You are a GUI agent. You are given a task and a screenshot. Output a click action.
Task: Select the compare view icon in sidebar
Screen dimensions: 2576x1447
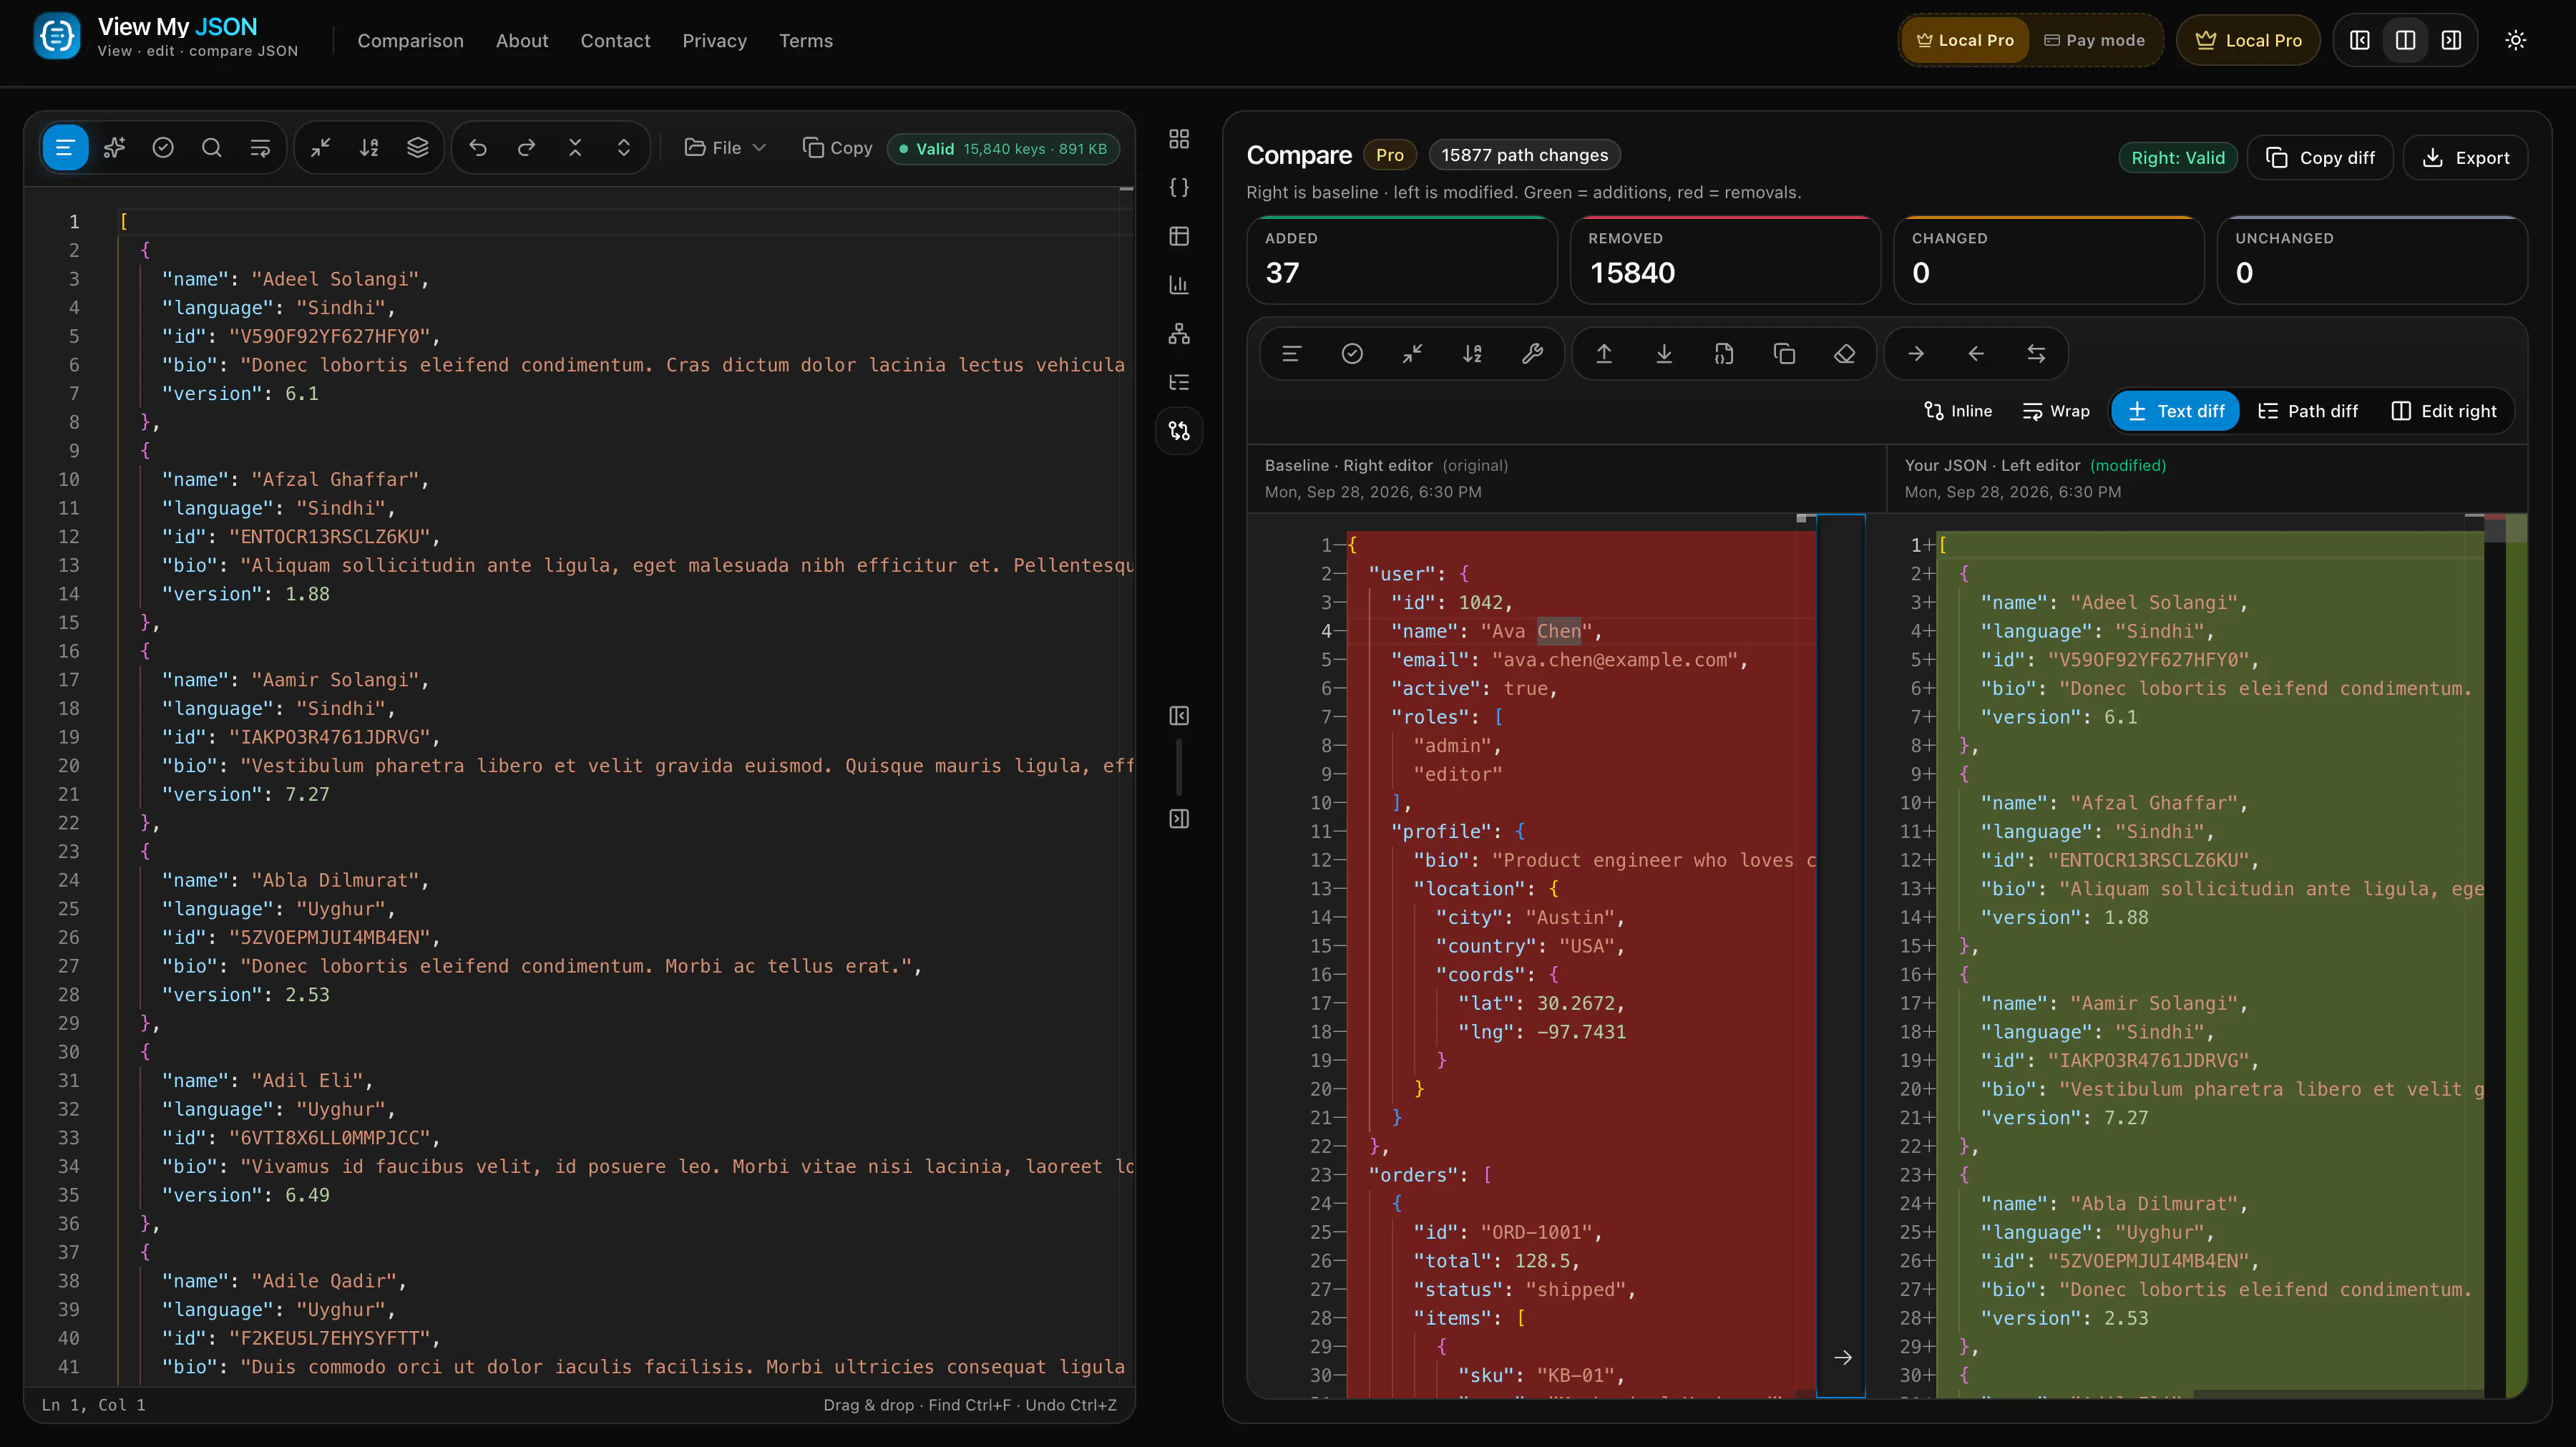tap(1179, 431)
